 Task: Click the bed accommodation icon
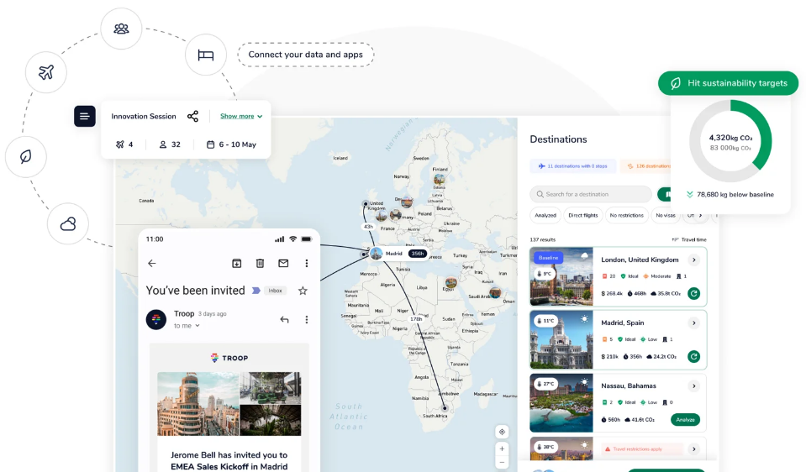[206, 55]
